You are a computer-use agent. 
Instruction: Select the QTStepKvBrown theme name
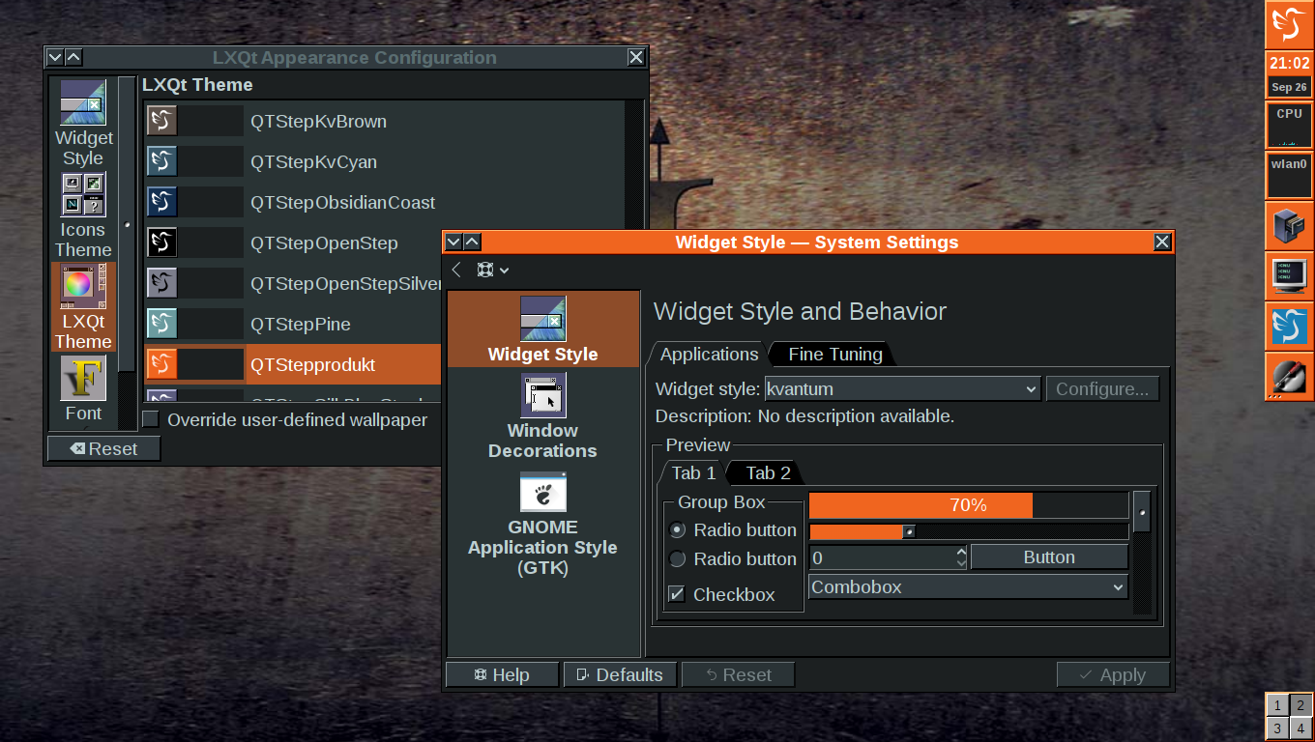click(318, 121)
